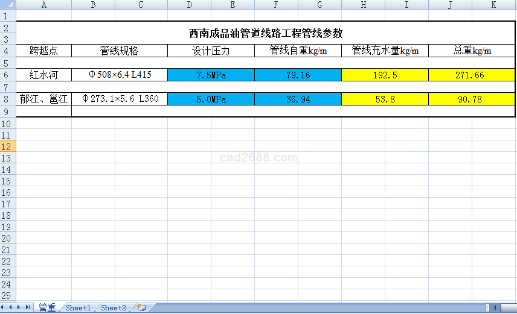517x314 pixels.
Task: Click the title cell 西南成品油管道线路工程管线参数
Action: point(266,33)
